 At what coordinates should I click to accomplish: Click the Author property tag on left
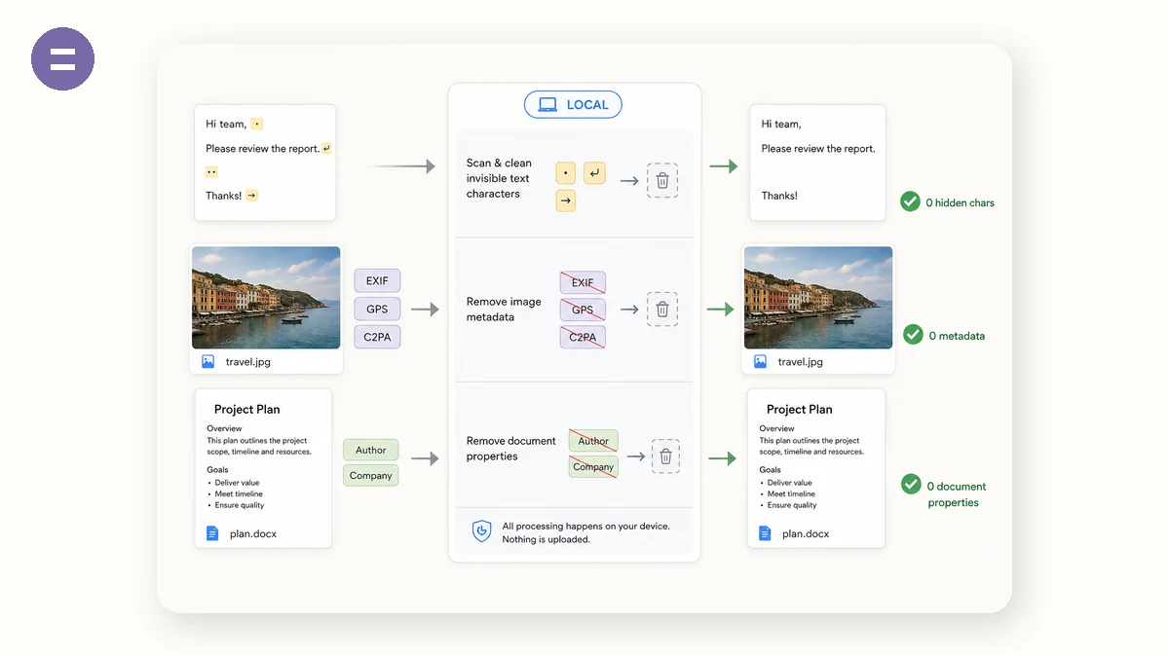(x=370, y=450)
